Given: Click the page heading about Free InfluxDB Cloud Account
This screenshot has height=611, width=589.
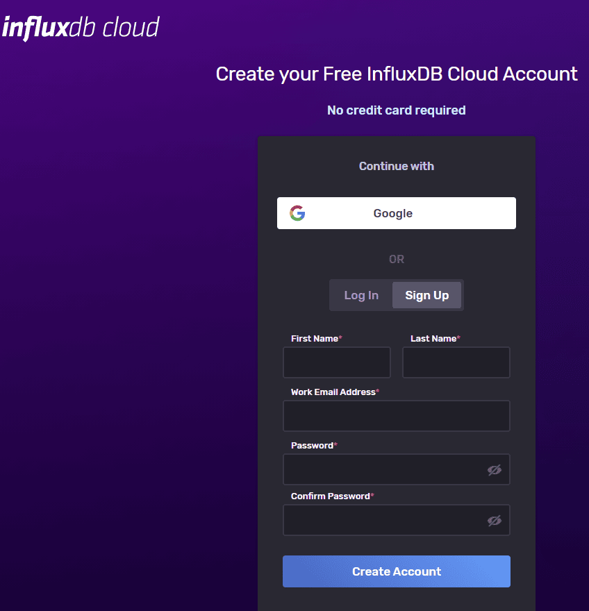Looking at the screenshot, I should click(396, 74).
